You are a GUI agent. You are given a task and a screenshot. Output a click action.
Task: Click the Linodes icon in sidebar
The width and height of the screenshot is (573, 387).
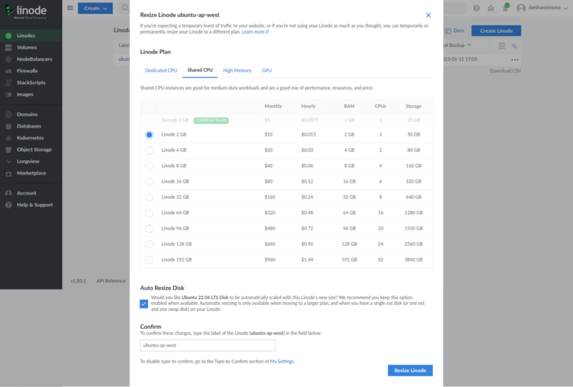(8, 35)
